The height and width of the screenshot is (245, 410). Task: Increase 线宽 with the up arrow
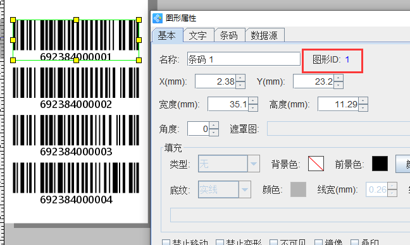click(x=392, y=186)
